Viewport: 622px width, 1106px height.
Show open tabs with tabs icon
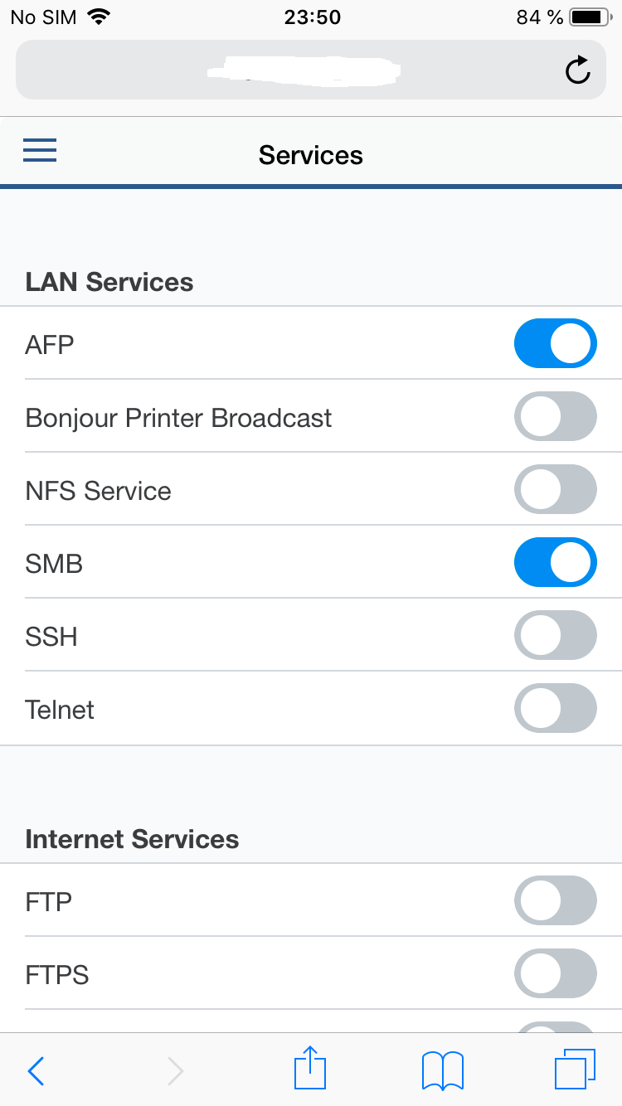pos(574,1069)
